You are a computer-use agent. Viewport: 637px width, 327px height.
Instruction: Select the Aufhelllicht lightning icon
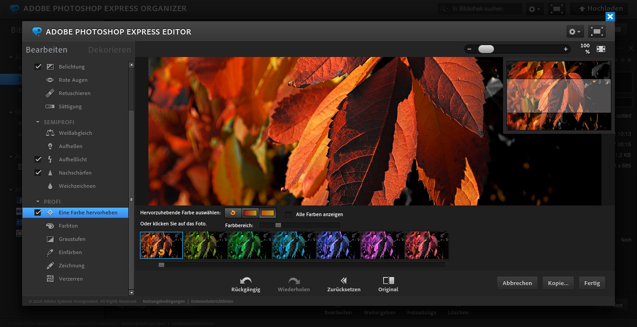coord(50,160)
